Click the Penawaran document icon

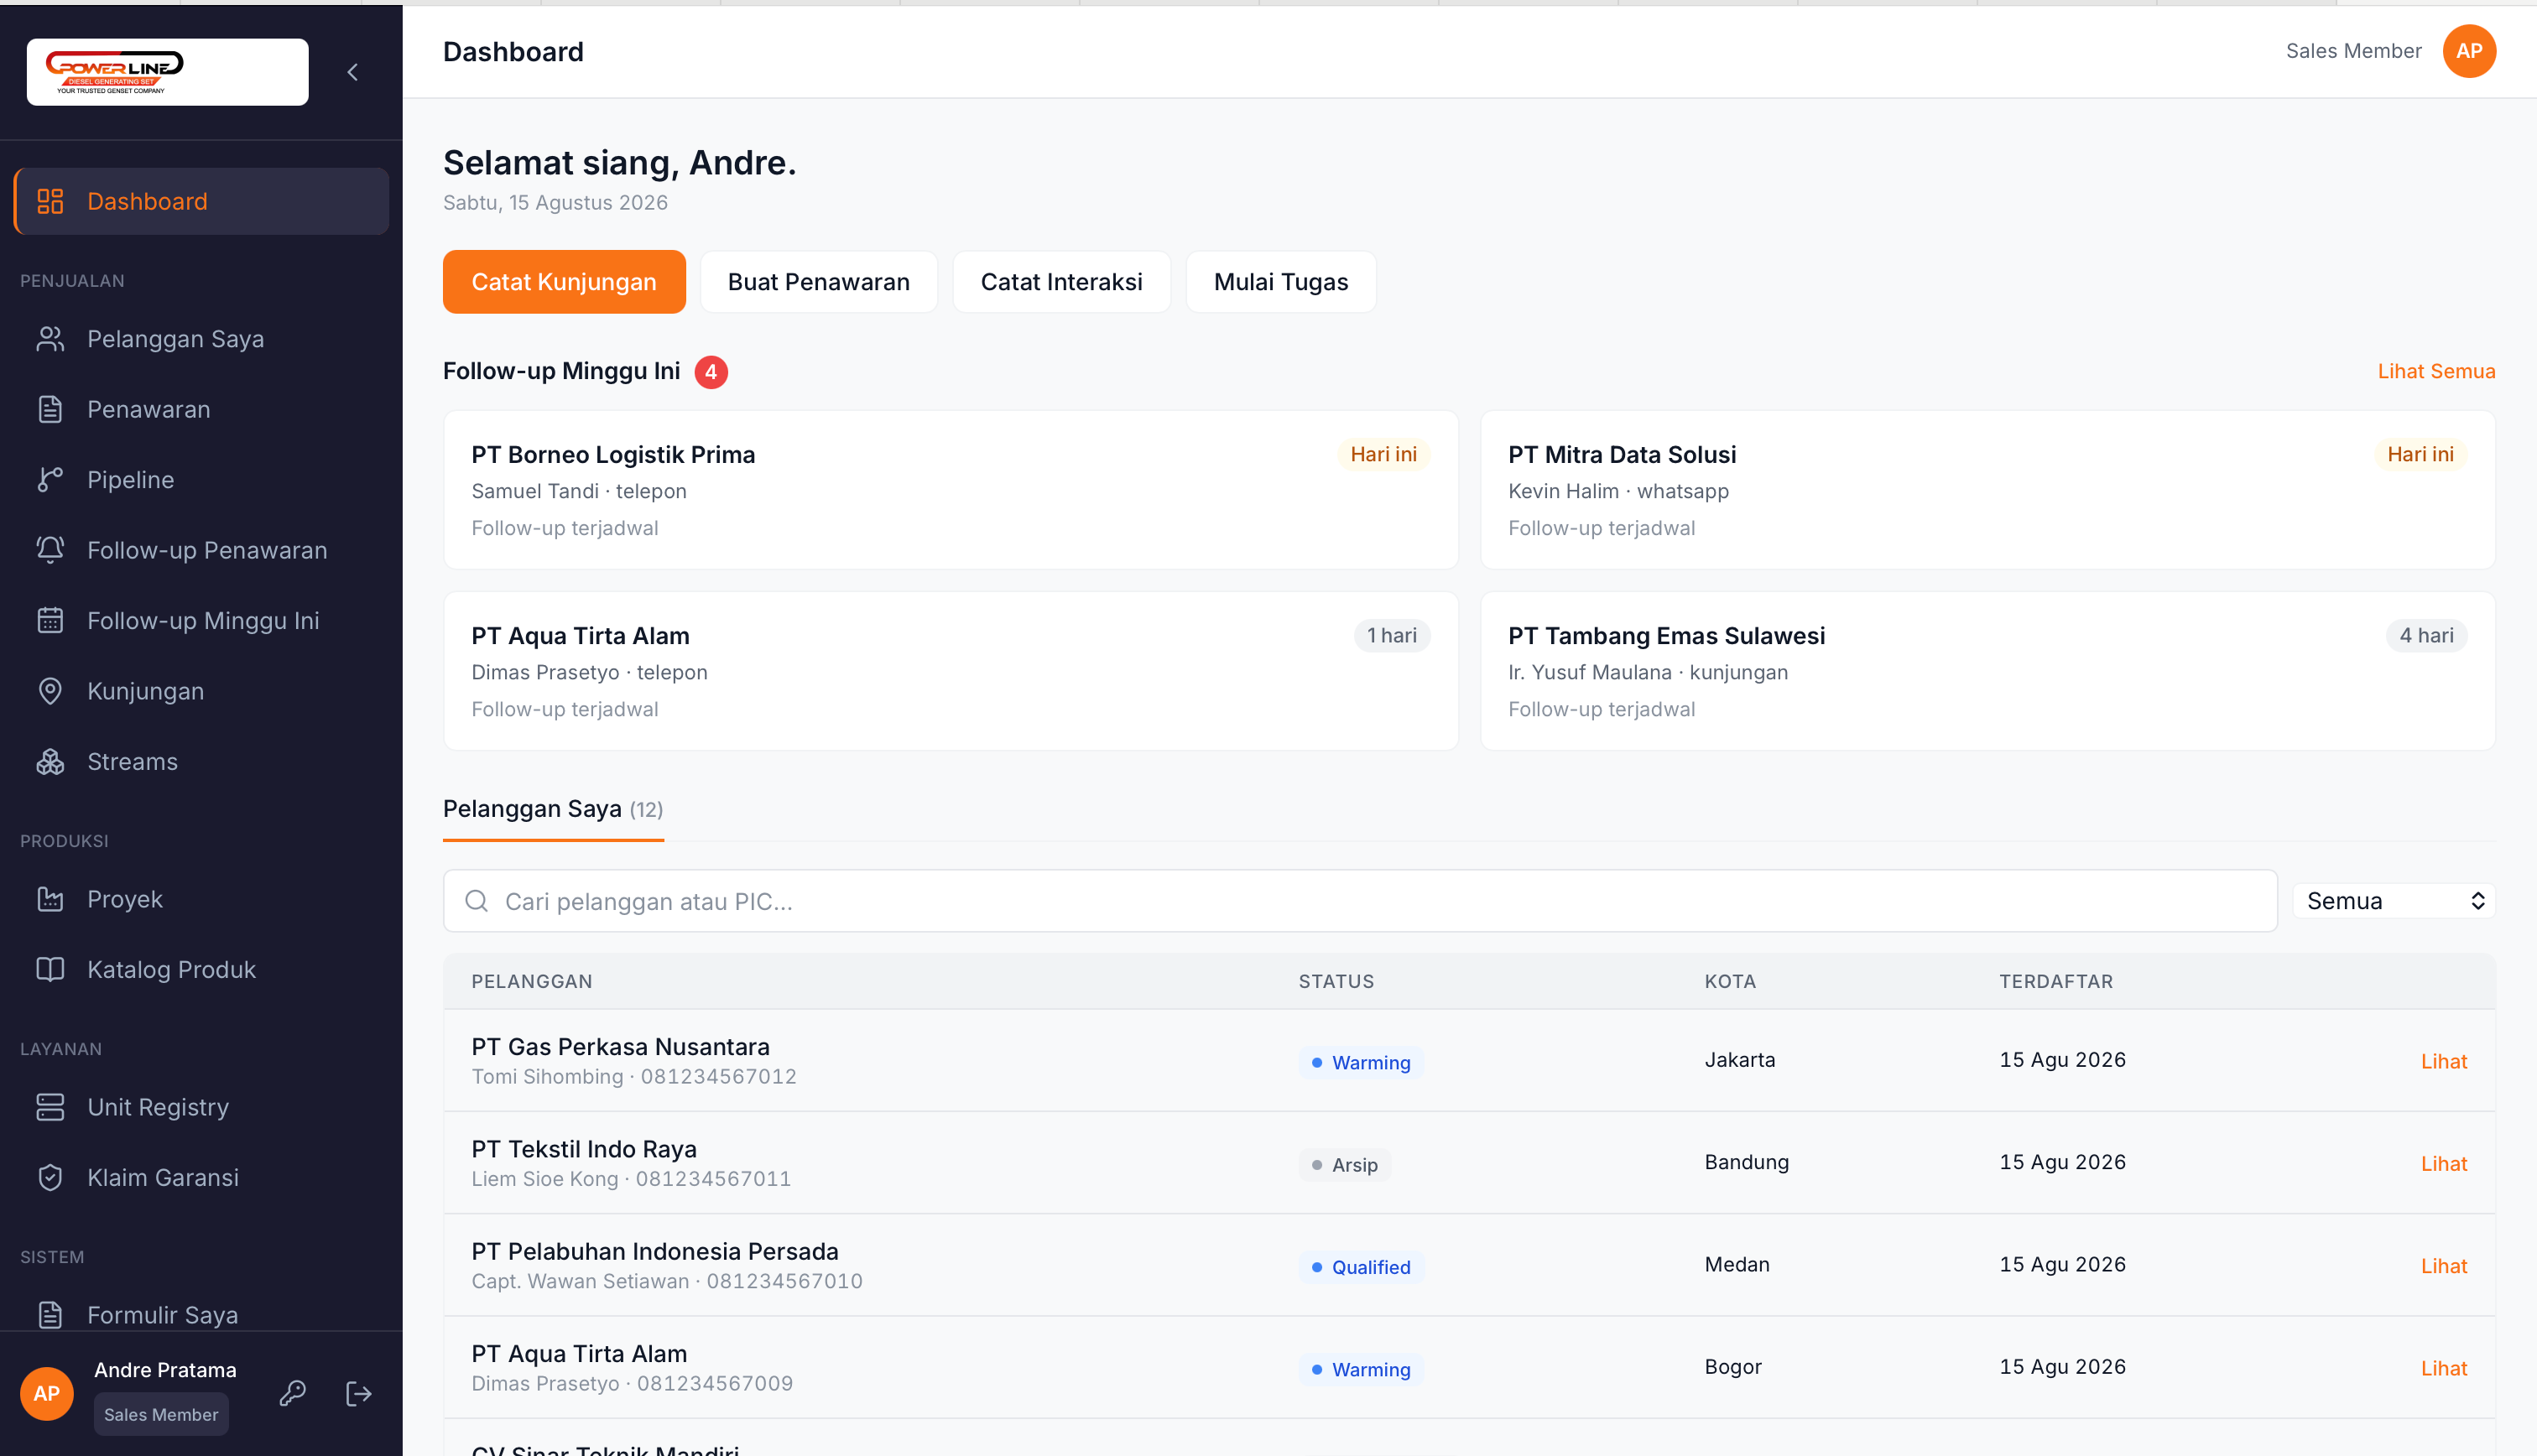pos(50,409)
